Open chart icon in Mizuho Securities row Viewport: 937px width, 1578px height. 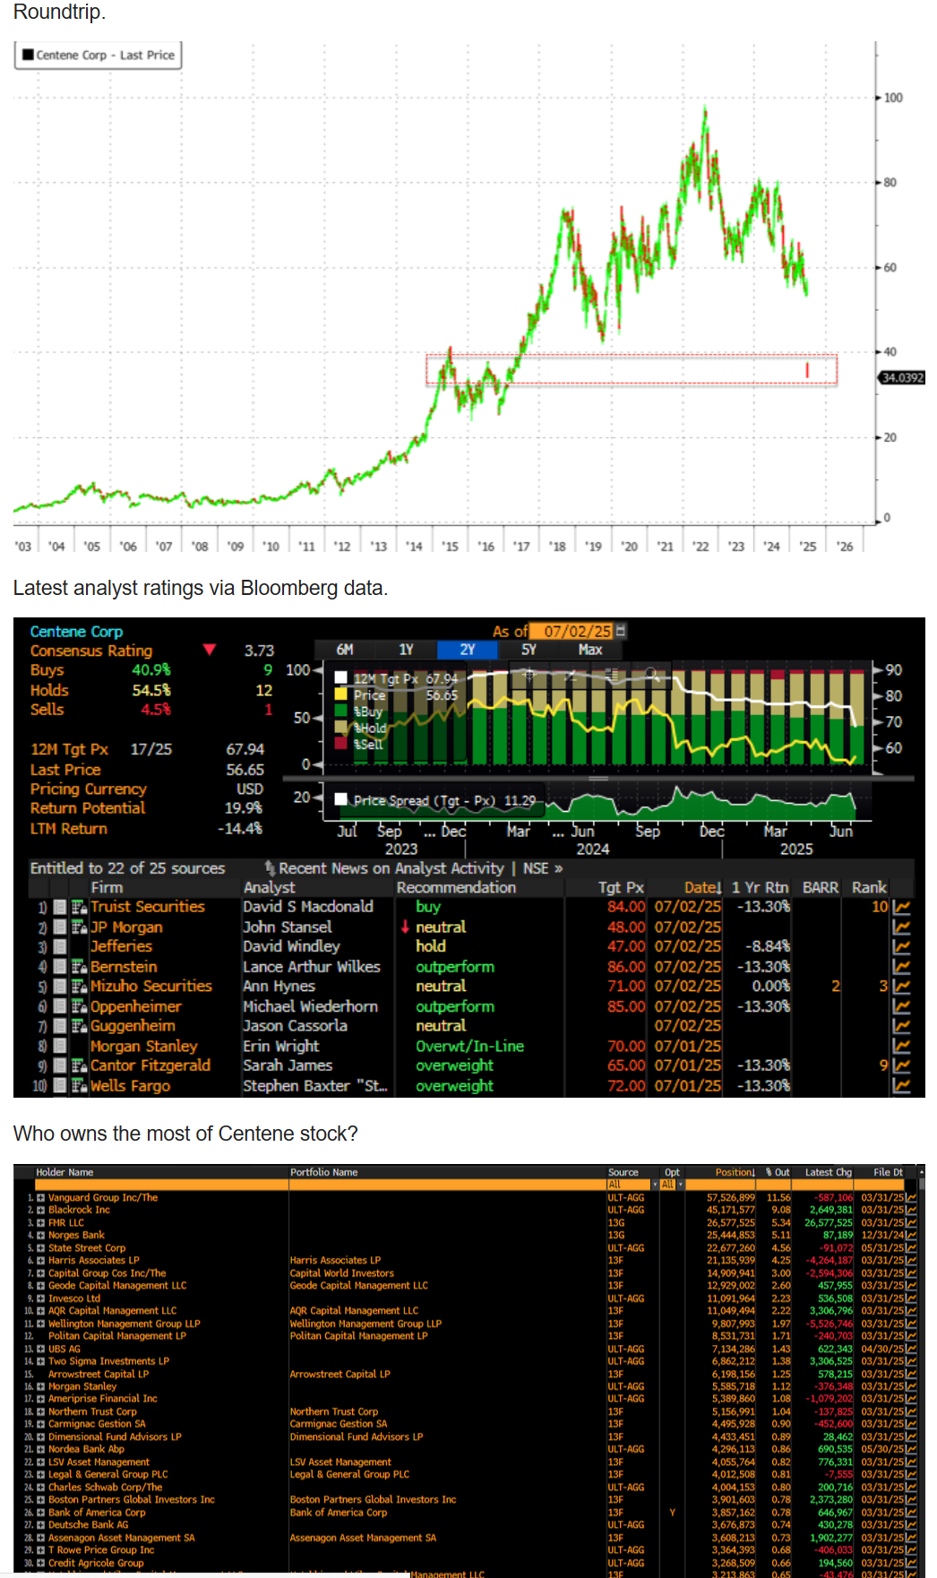tap(901, 986)
